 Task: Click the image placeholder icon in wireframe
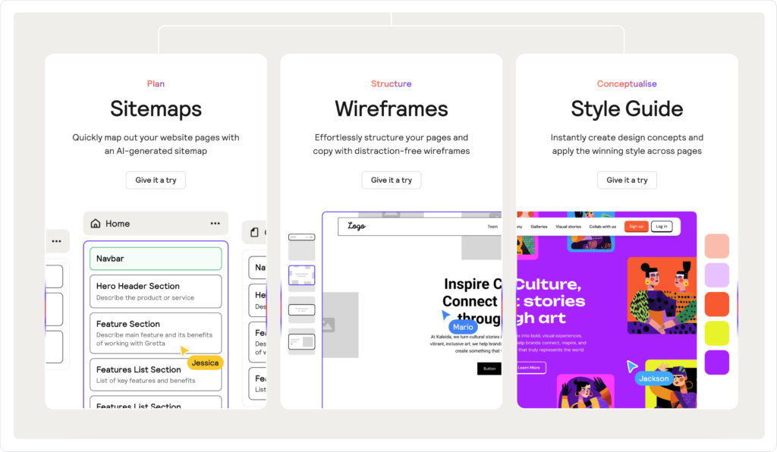pos(328,325)
